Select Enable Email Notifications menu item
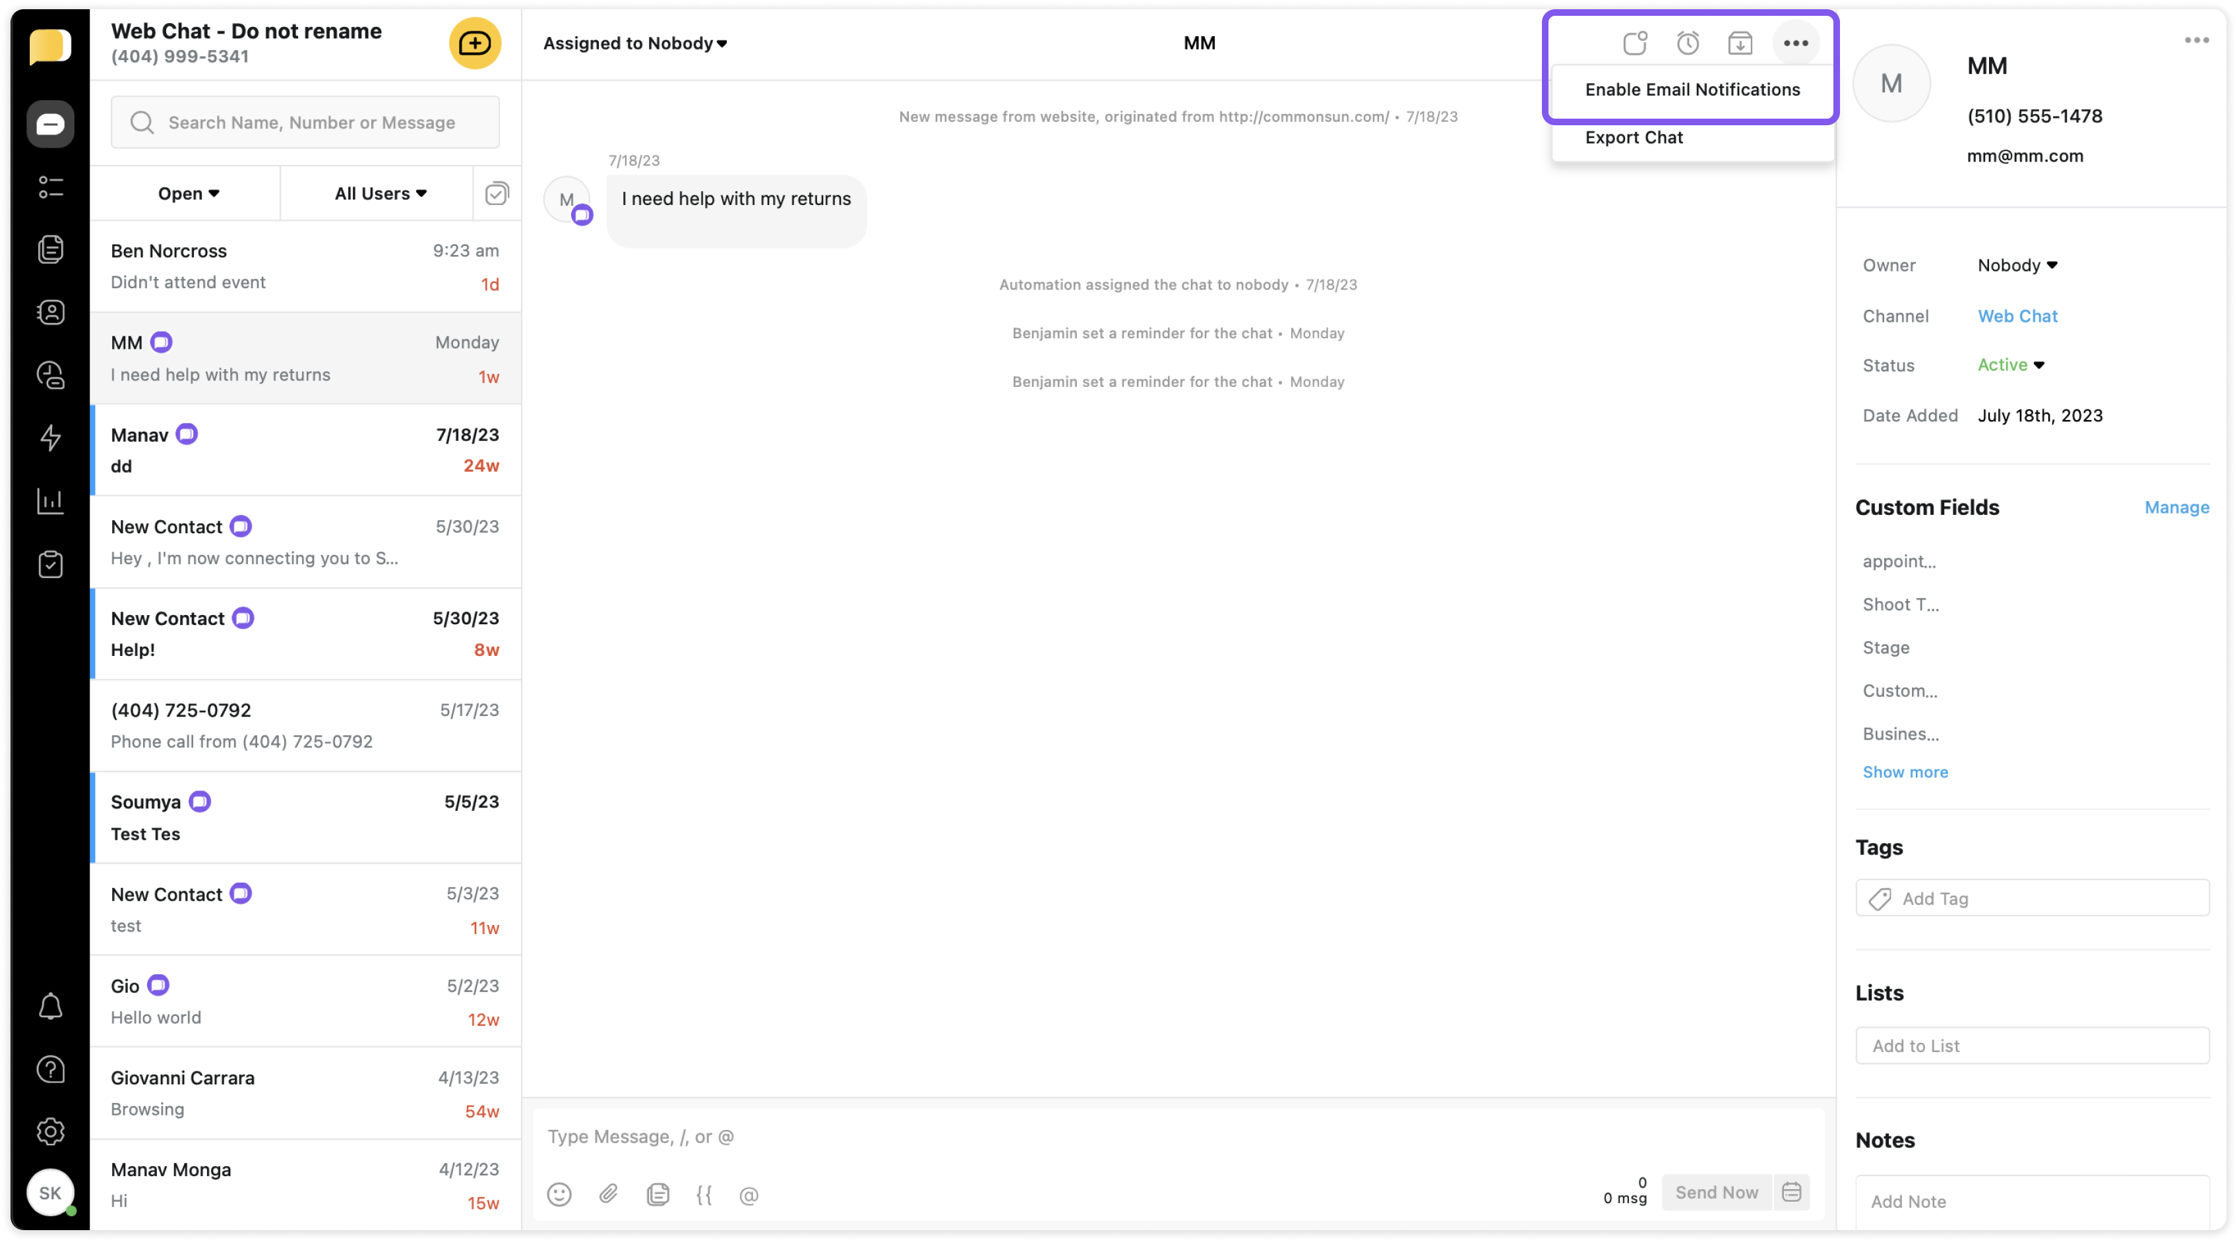This screenshot has height=1242, width=2237. click(1692, 90)
